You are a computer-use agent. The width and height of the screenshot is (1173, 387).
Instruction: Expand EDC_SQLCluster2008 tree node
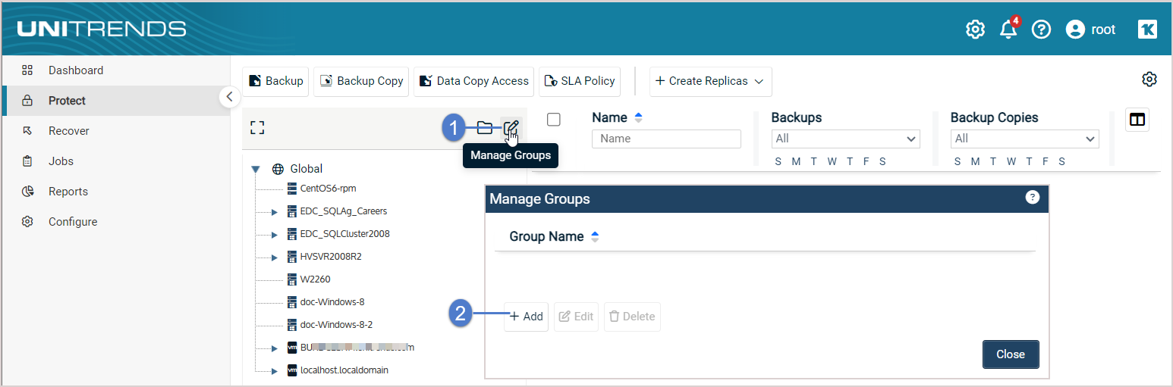[x=275, y=235]
